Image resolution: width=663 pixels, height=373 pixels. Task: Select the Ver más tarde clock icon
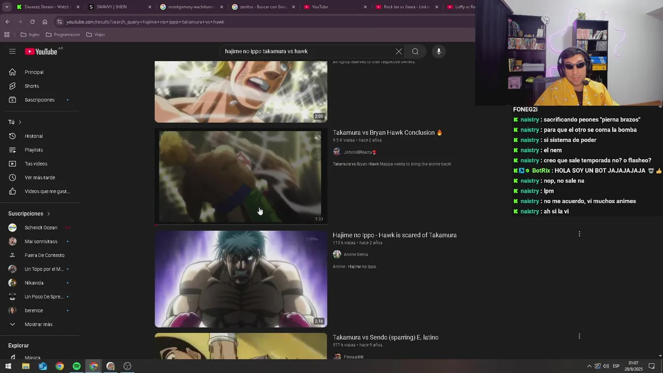click(x=12, y=177)
